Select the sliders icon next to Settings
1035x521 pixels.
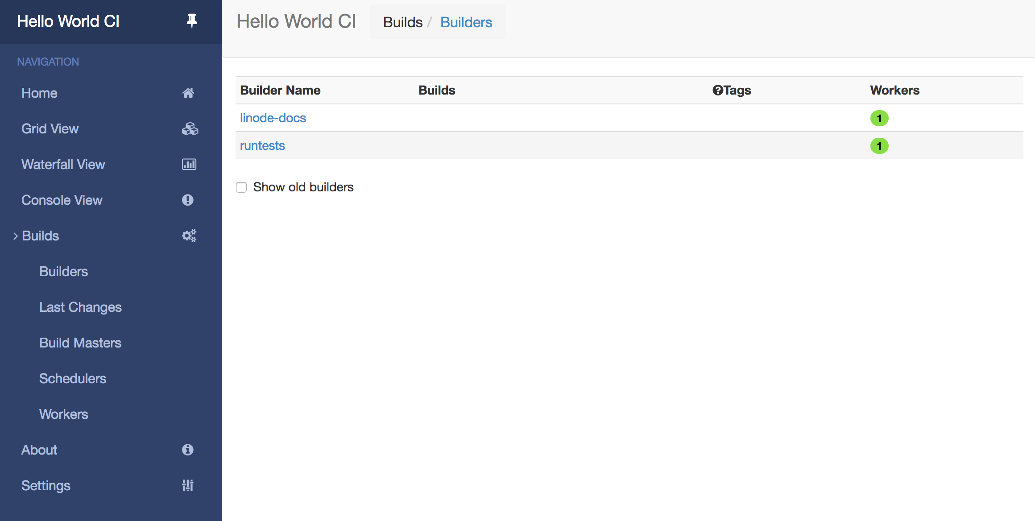pyautogui.click(x=188, y=485)
